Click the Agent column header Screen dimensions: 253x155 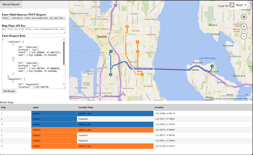click(x=36, y=107)
